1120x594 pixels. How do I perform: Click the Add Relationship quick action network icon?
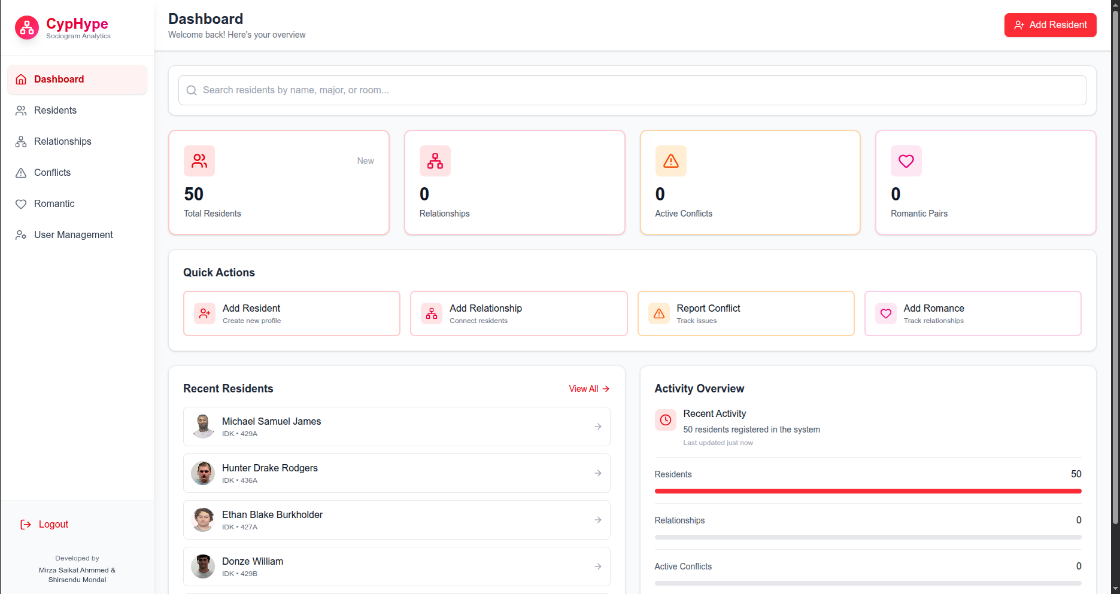pos(432,313)
